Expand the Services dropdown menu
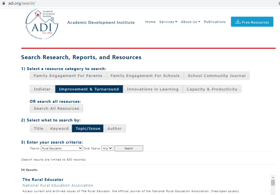Viewport: 280px width, 195px height. pyautogui.click(x=168, y=22)
